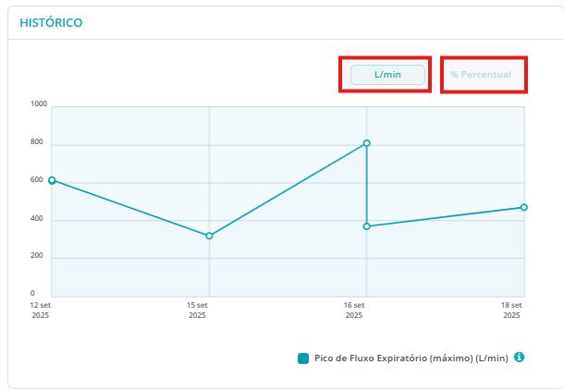Screen dimensions: 564x389
Task: Select the 18 set data point marker
Action: pos(523,207)
